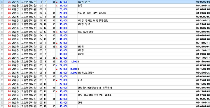Select the 'A타입.융무' note cell
This screenshot has height=108, width=210.
84,25
